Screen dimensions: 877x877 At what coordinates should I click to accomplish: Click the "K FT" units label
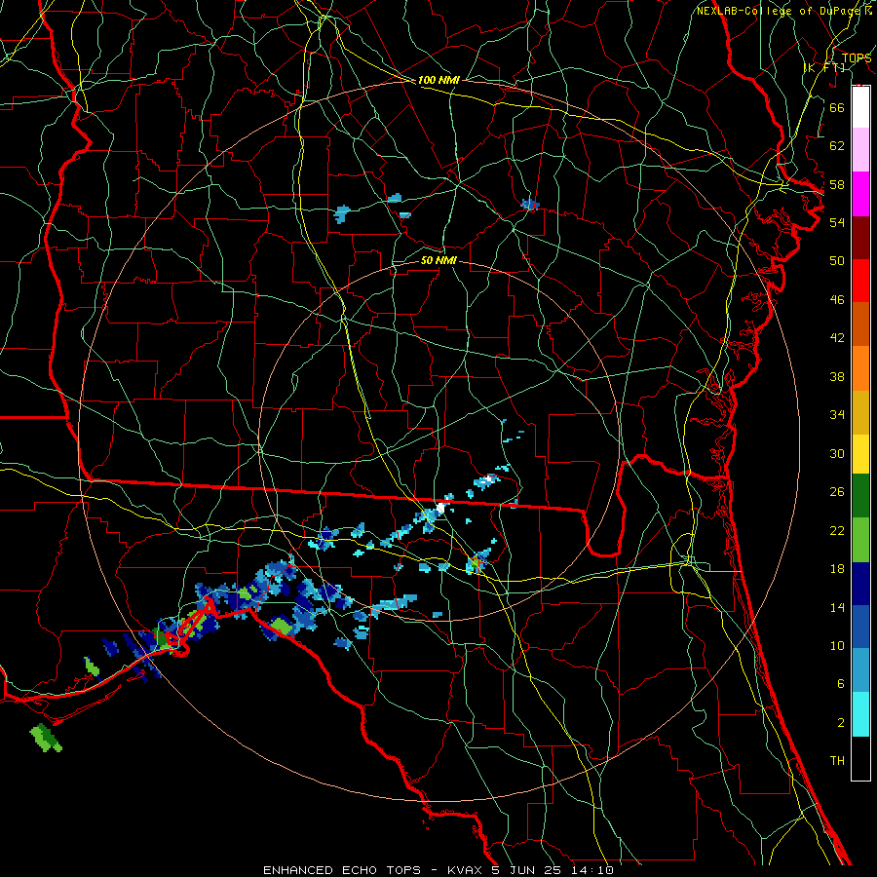click(x=824, y=67)
